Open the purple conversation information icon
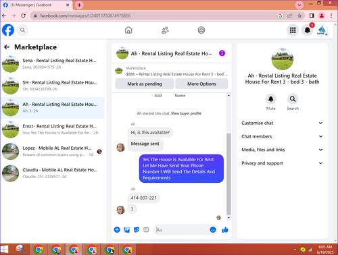Image resolution: width=338 pixels, height=255 pixels. point(222,53)
